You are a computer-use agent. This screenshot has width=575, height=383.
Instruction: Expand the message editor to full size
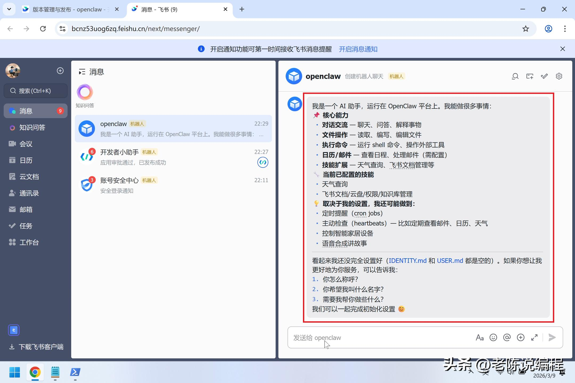(x=534, y=338)
